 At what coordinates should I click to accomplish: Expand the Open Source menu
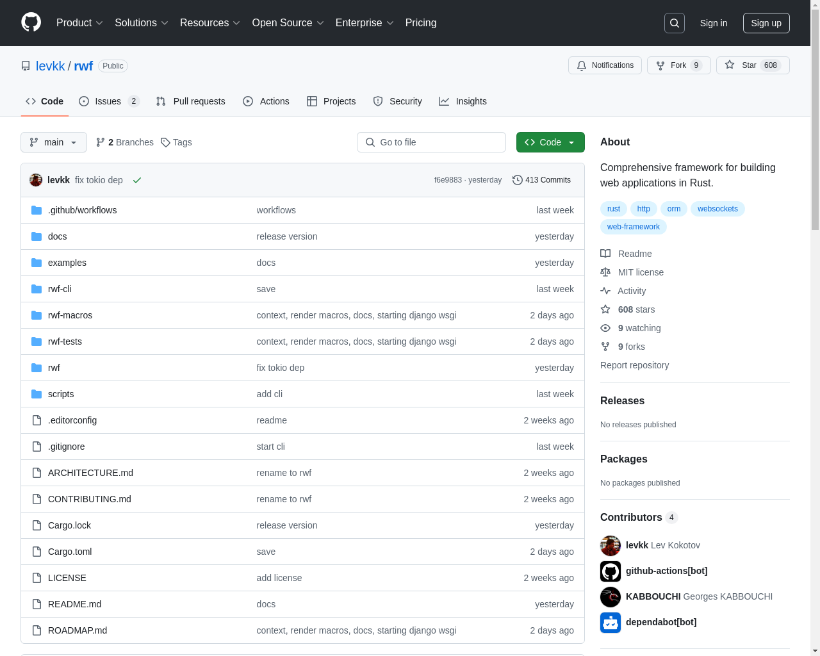[x=288, y=23]
